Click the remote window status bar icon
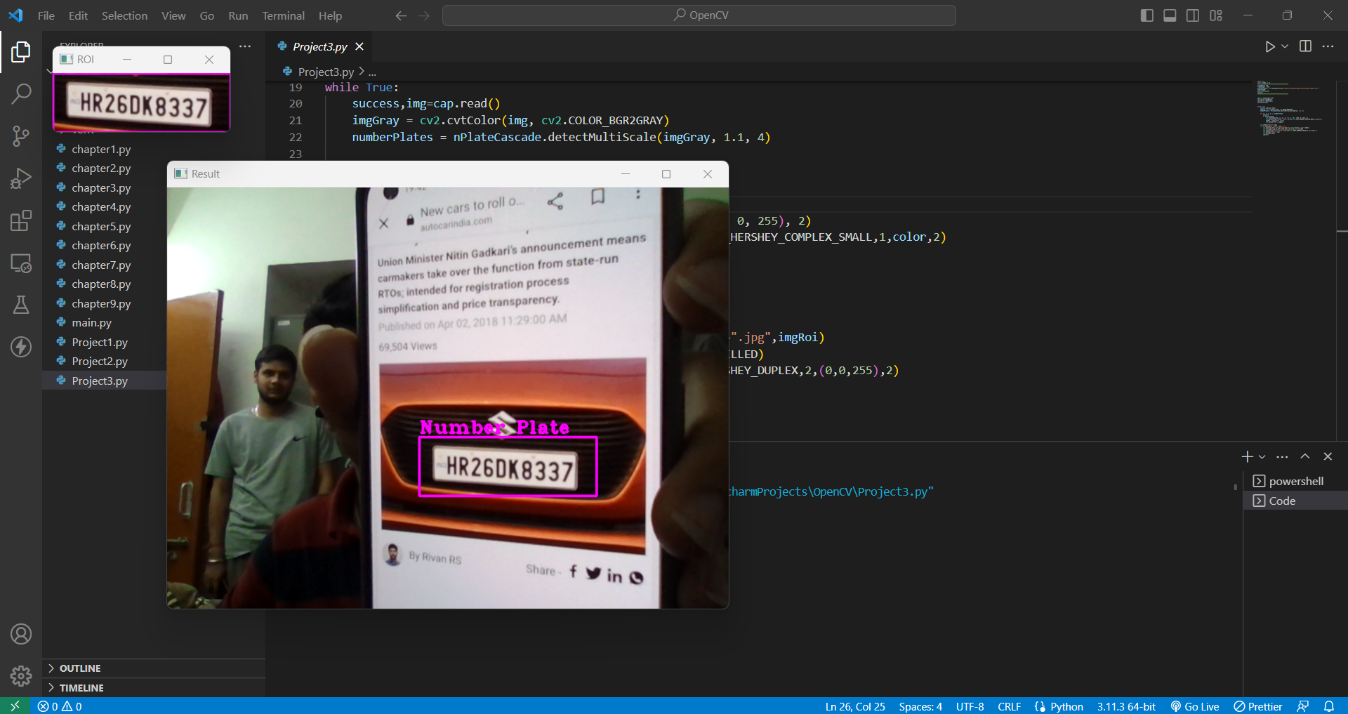Viewport: 1348px width, 714px height. click(15, 706)
